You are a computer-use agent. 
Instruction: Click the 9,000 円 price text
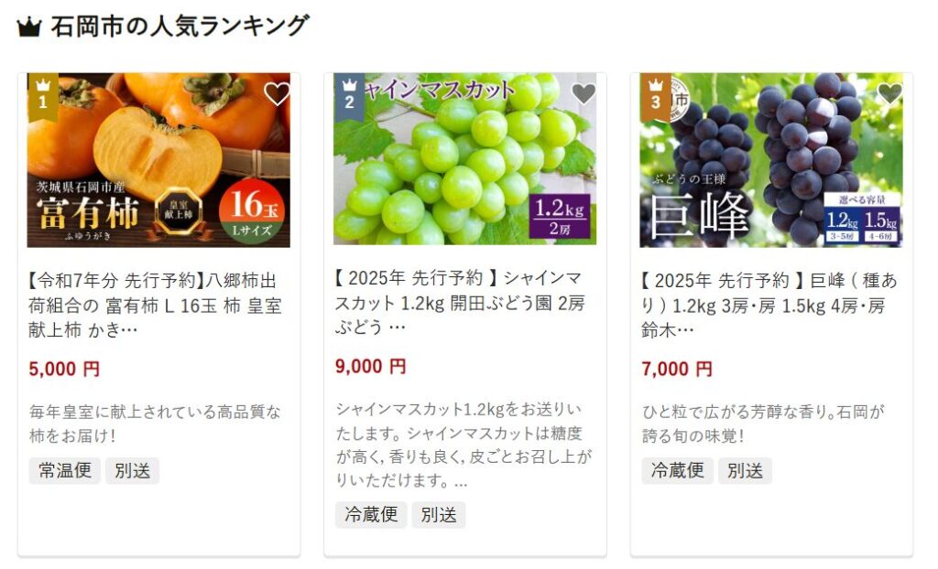(x=371, y=366)
